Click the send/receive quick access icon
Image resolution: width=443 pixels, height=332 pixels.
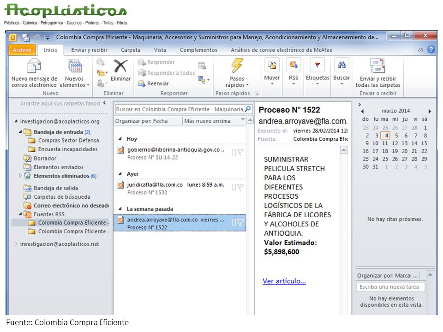[26, 37]
